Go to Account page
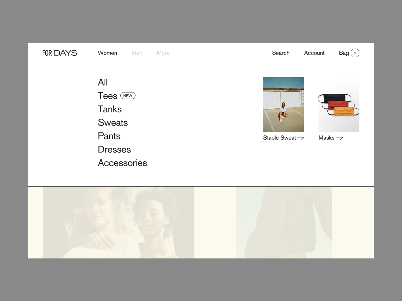This screenshot has width=402, height=301. pos(314,53)
